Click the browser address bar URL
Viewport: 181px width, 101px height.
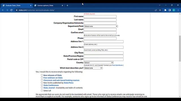pyautogui.click(x=36, y=10)
